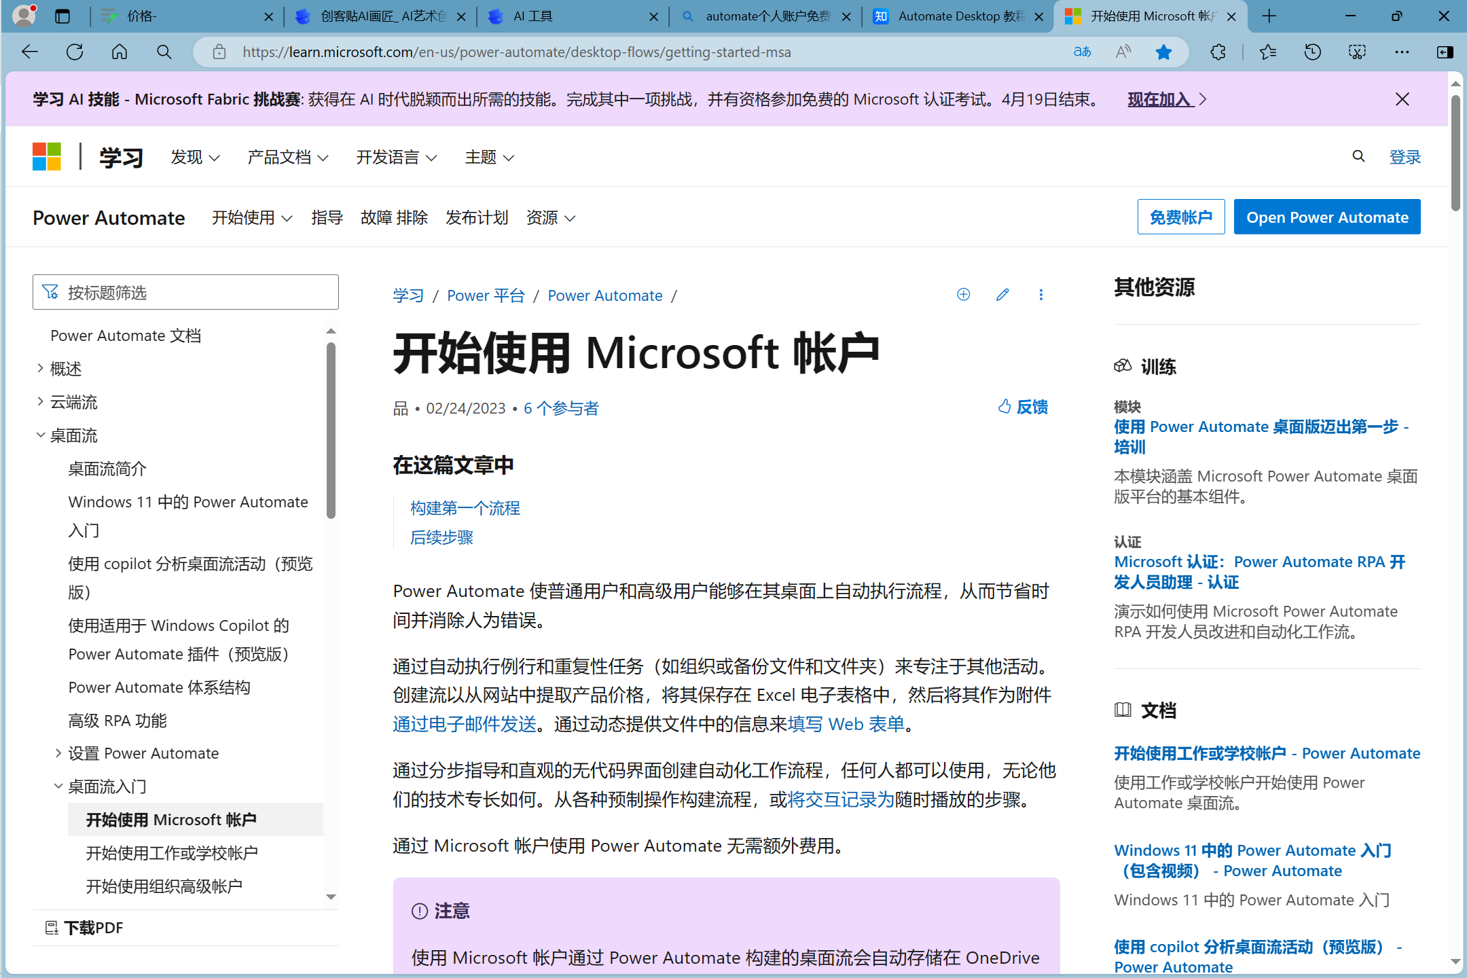Open the 后续步骤 article link
The image size is (1467, 978).
point(441,537)
